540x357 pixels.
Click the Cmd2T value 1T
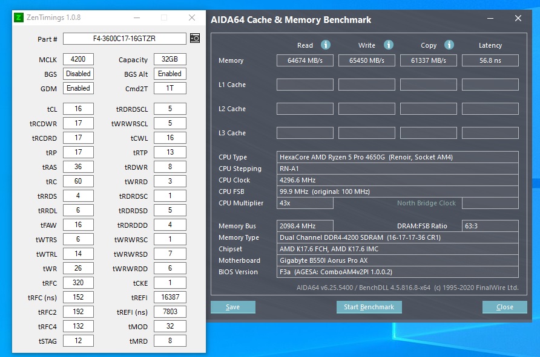coord(170,88)
